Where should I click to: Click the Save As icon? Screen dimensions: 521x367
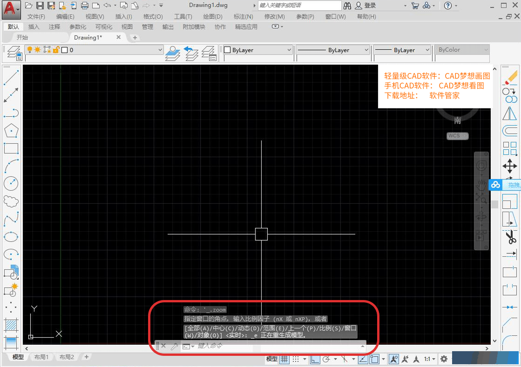(51, 5)
